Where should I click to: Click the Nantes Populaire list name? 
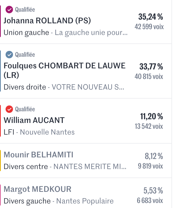[85, 201]
